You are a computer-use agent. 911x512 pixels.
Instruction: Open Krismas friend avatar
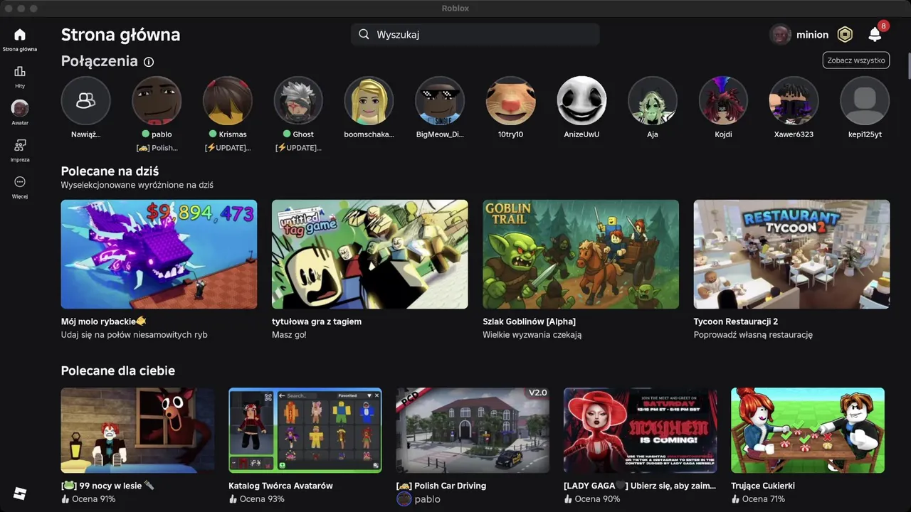pyautogui.click(x=228, y=101)
